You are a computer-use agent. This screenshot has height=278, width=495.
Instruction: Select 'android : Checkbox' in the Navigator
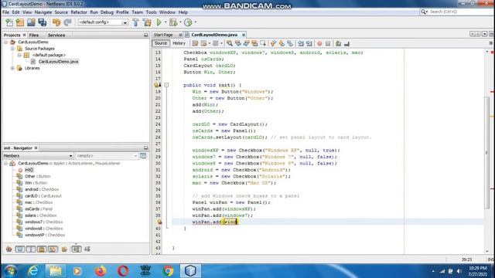[42, 189]
